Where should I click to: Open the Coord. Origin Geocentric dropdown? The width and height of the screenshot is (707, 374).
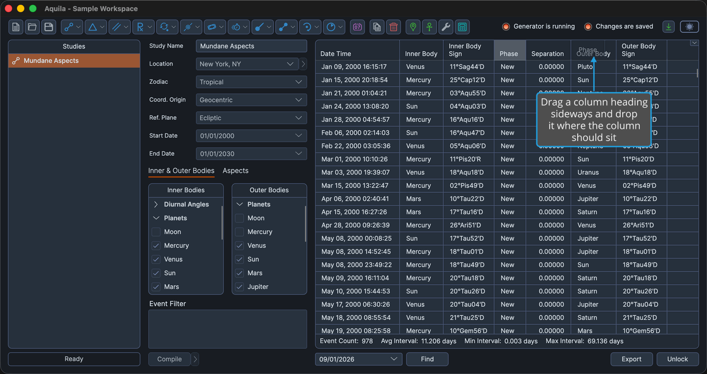252,100
